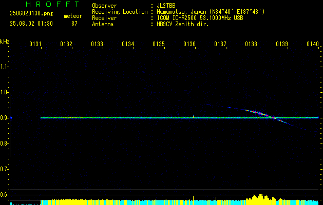323x205 pixels.
Task: Click the meteor label
Action: pyautogui.click(x=73, y=16)
